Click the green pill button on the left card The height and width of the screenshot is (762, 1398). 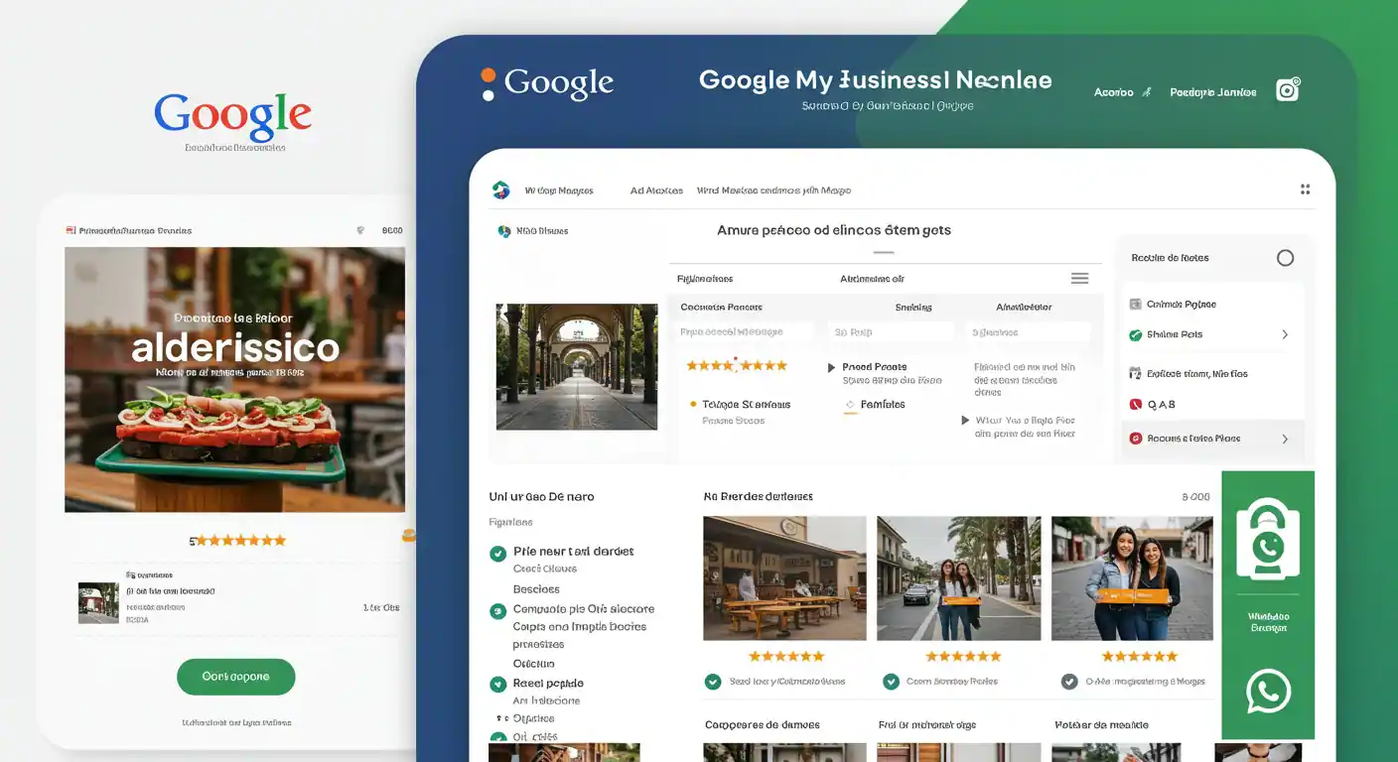coord(236,677)
